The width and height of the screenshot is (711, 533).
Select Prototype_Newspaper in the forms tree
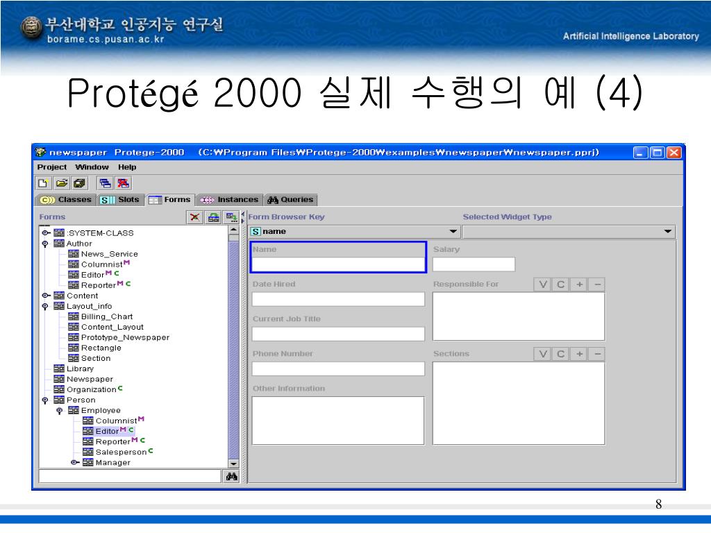[125, 337]
